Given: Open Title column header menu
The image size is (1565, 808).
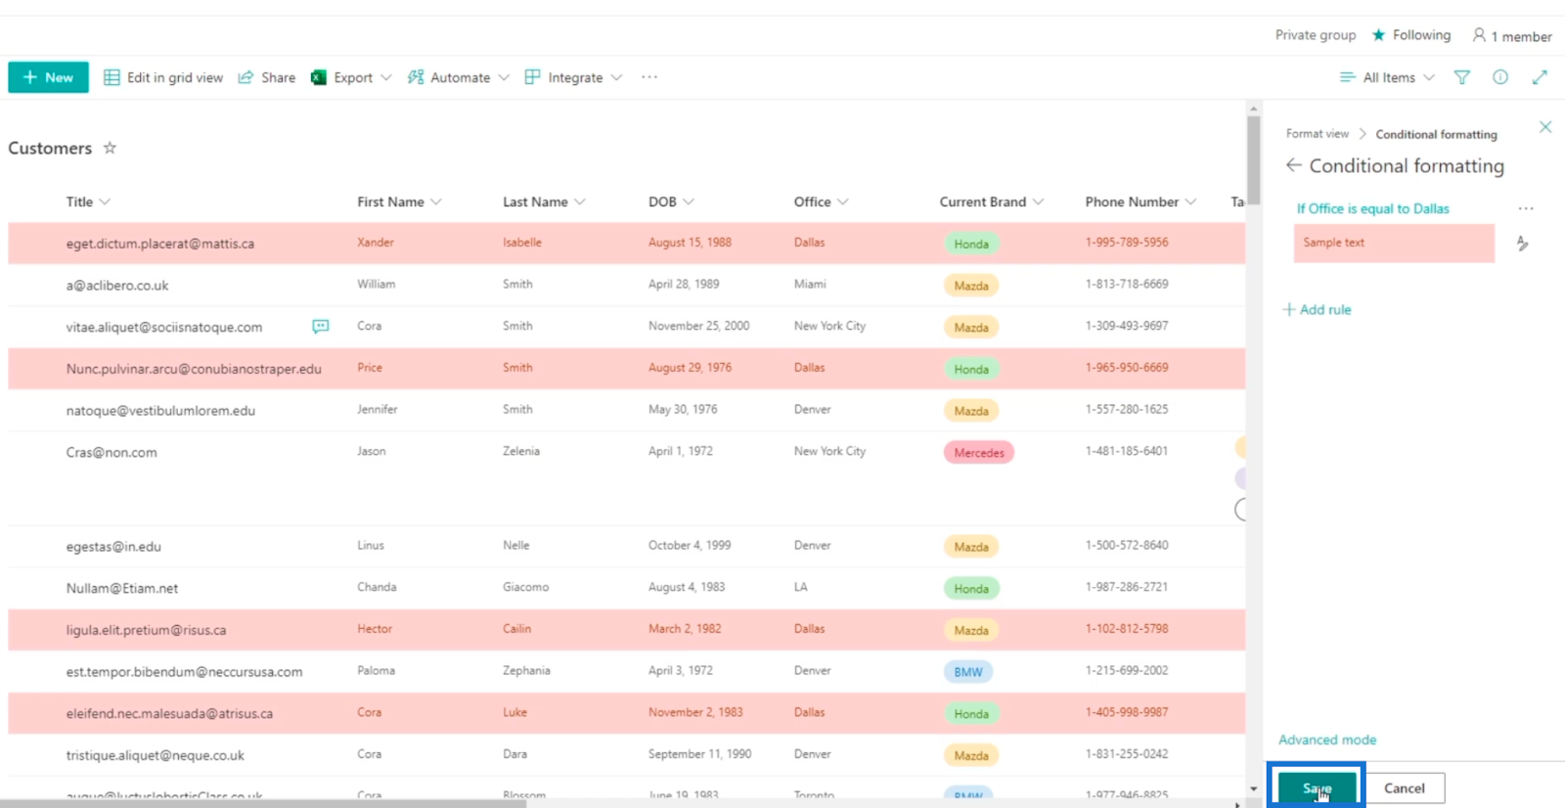Looking at the screenshot, I should point(88,202).
